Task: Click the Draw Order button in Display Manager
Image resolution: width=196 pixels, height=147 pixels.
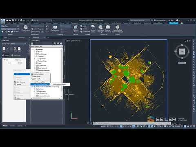Action: click(16, 55)
